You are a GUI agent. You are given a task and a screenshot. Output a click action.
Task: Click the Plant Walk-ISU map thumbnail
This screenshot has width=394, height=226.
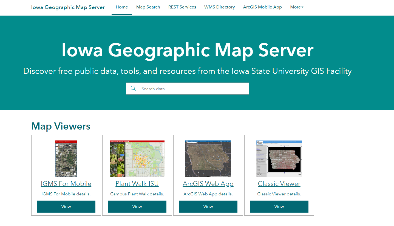(x=137, y=159)
